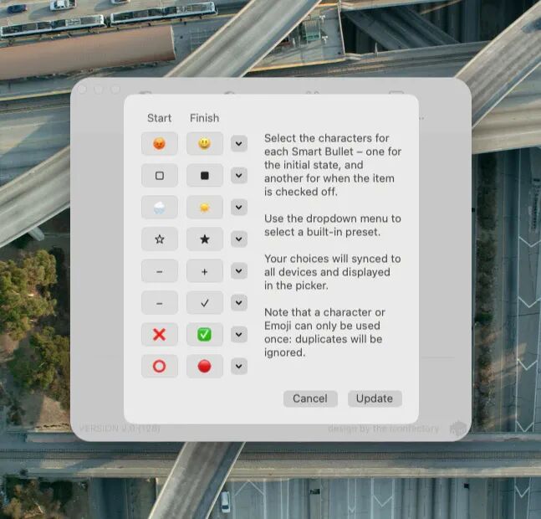Select the red X Start bullet

pyautogui.click(x=160, y=335)
